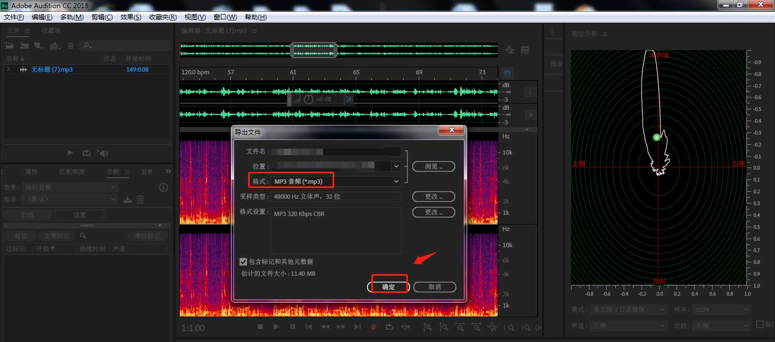This screenshot has width=775, height=342.
Task: Click the 浏览 button to choose a location
Action: [x=434, y=166]
